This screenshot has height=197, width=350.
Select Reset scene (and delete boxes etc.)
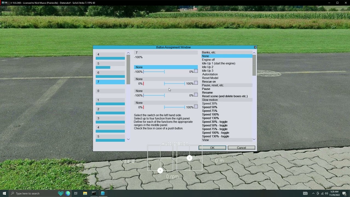tap(225, 96)
